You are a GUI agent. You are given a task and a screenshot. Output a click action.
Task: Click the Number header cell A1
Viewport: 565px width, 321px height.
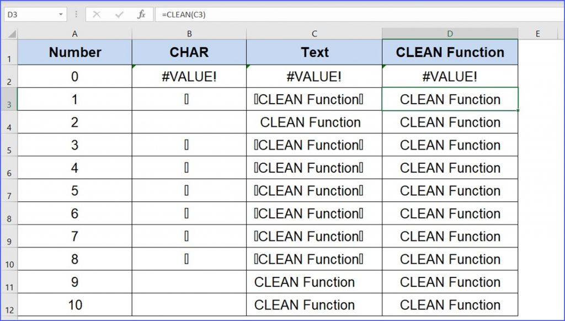[x=74, y=52]
